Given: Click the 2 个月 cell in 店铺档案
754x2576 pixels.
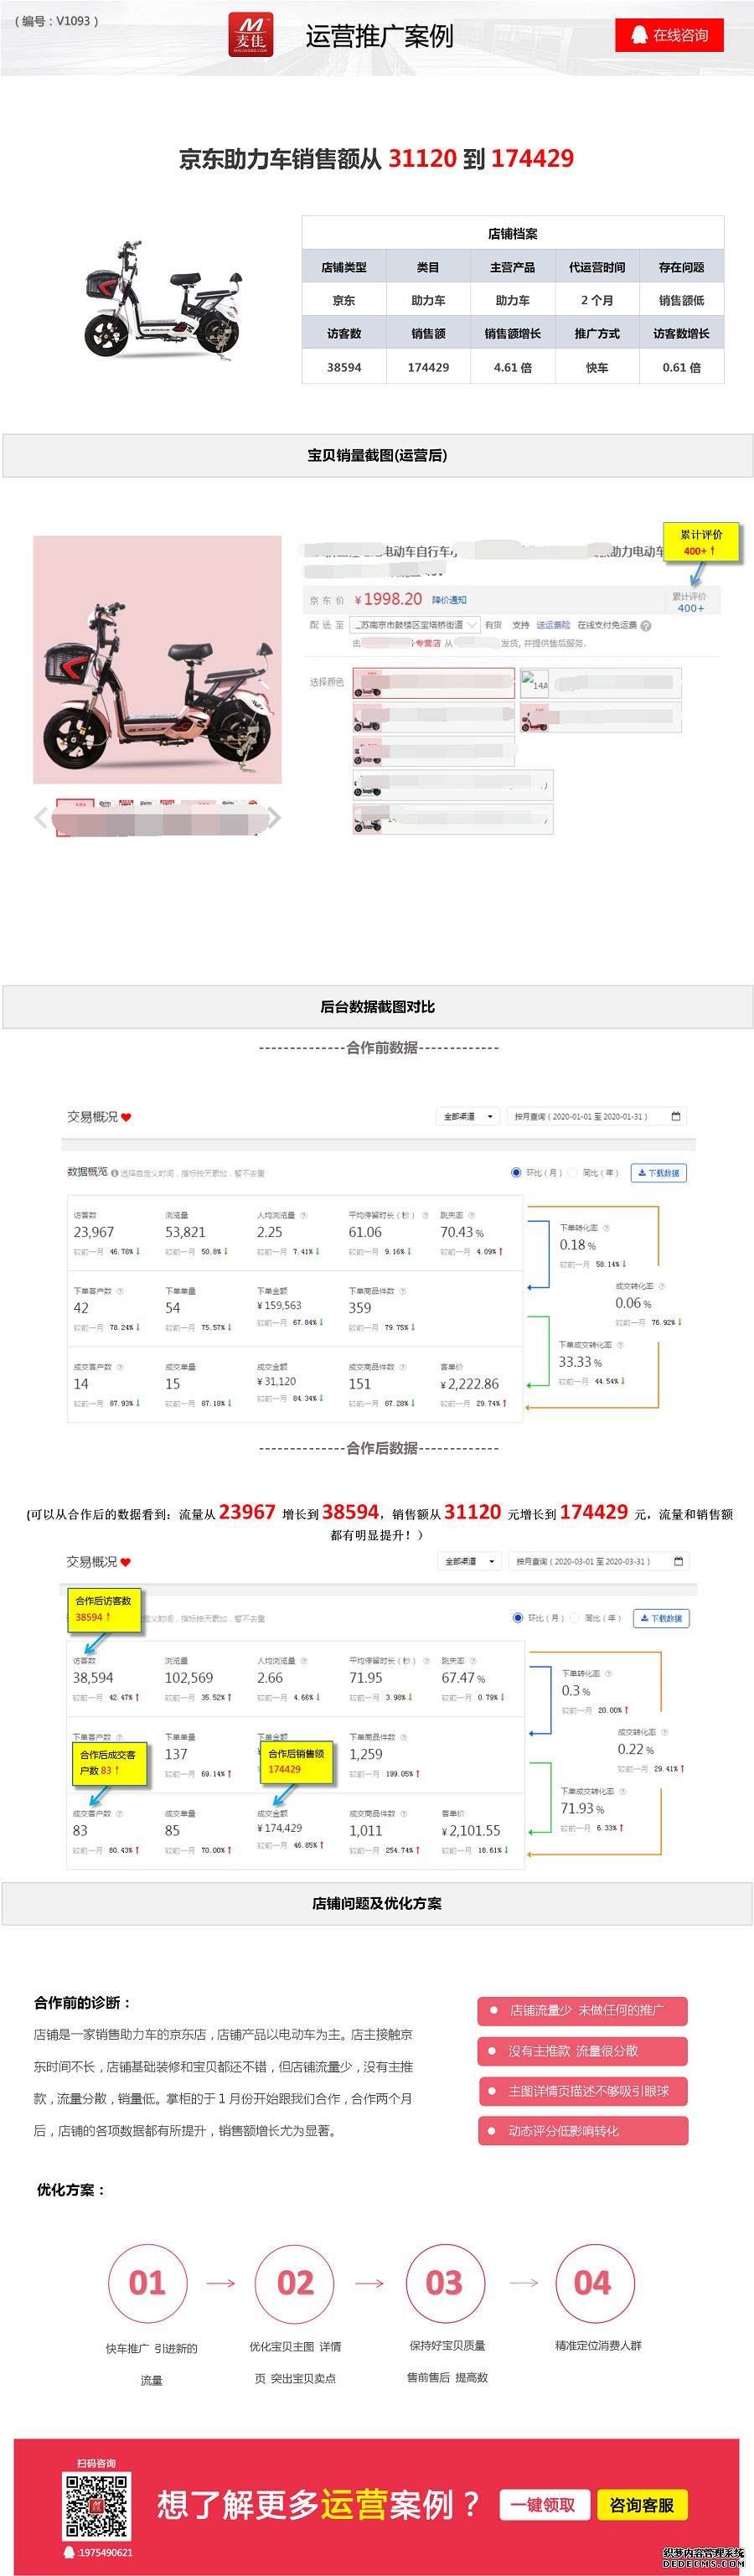Looking at the screenshot, I should [597, 300].
